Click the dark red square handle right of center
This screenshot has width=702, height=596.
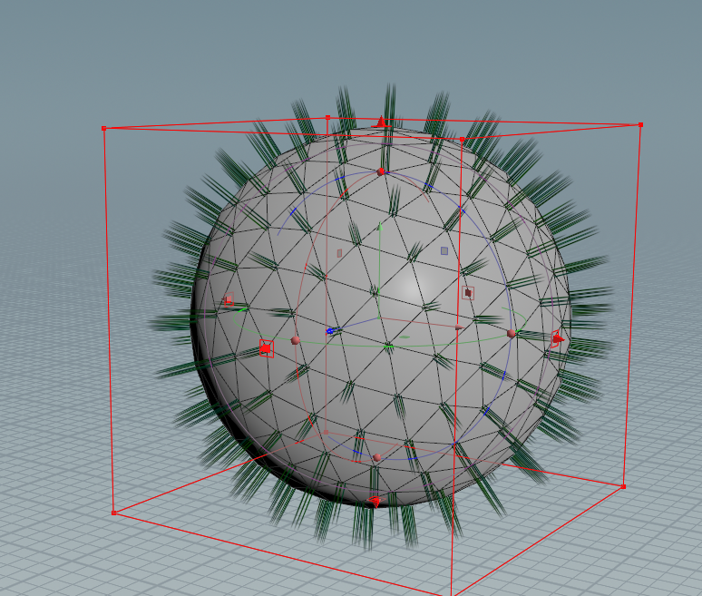coord(468,293)
